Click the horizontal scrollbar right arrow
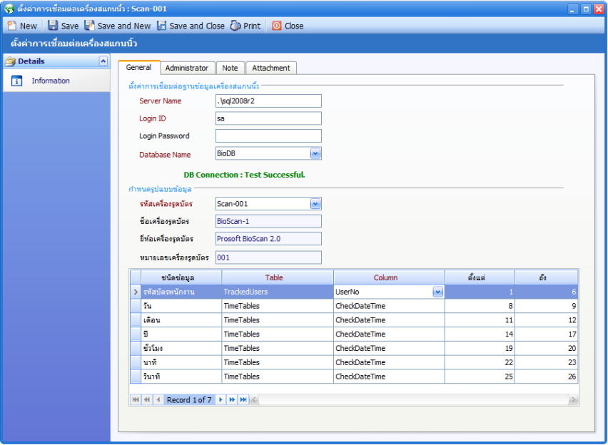Screen dimensions: 608x445 (x=573, y=399)
